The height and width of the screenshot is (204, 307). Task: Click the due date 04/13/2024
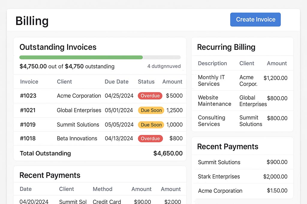click(x=119, y=138)
